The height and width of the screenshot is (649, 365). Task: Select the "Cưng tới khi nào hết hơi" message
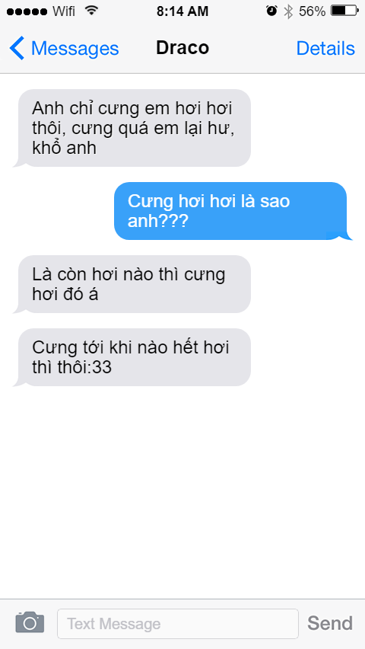132,357
